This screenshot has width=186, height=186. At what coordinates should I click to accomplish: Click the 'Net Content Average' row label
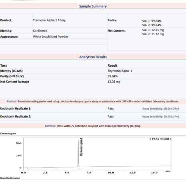point(14,82)
